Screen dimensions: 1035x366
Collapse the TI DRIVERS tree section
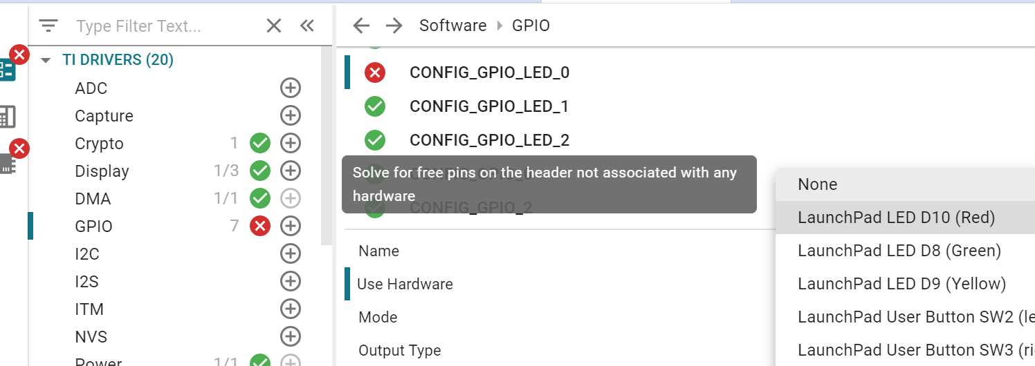(x=46, y=61)
